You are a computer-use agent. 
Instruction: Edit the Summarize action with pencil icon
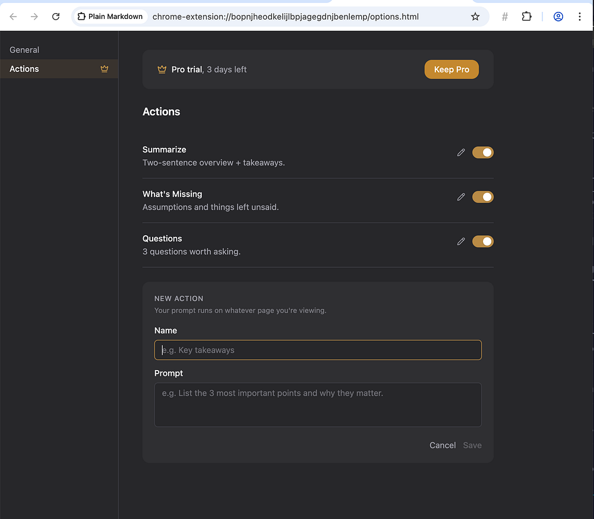point(461,152)
